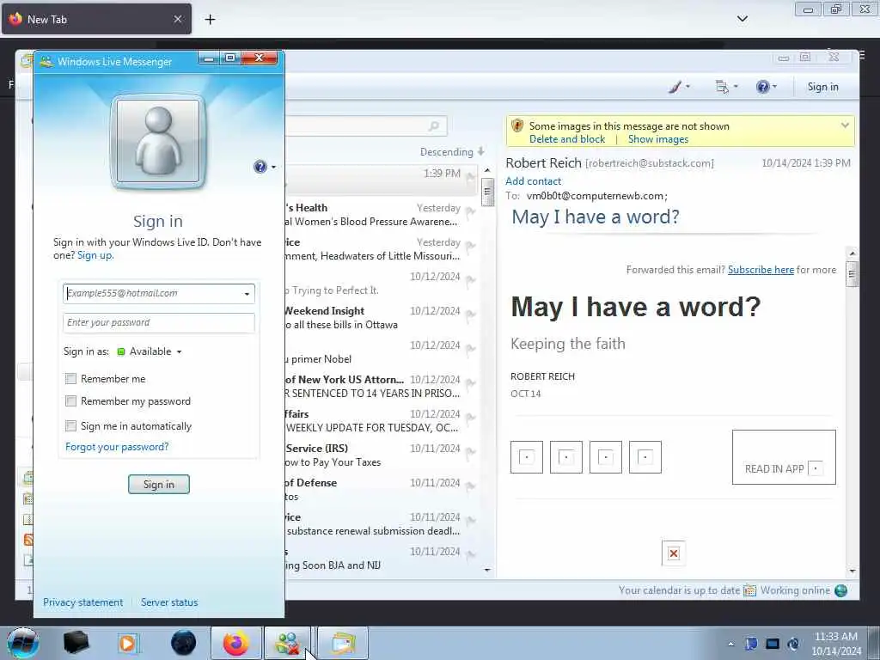Screen dimensions: 880x660
Task: Flag the Women's Blood Pressure message
Action: click(470, 212)
